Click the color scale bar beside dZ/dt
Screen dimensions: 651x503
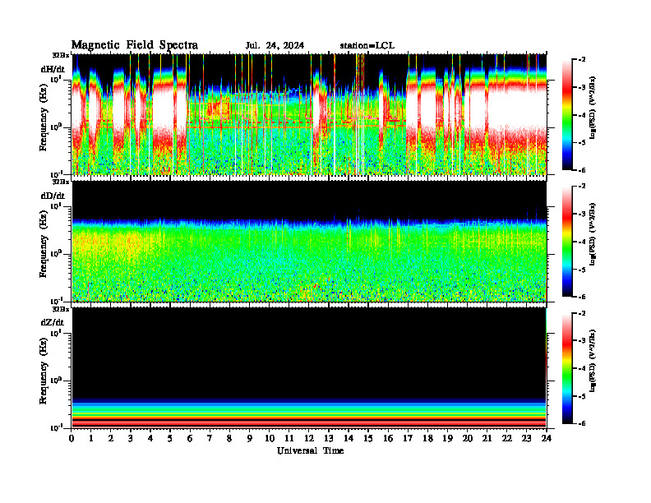567,368
